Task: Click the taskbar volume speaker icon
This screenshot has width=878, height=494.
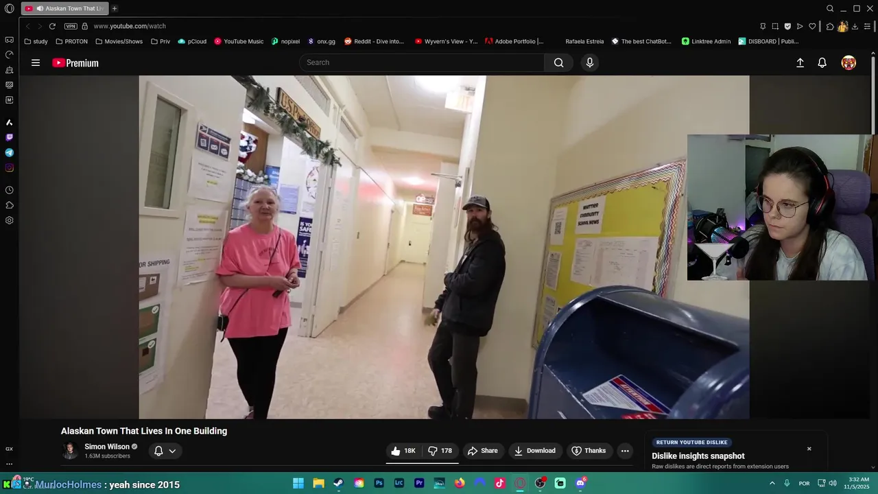Action: (833, 483)
